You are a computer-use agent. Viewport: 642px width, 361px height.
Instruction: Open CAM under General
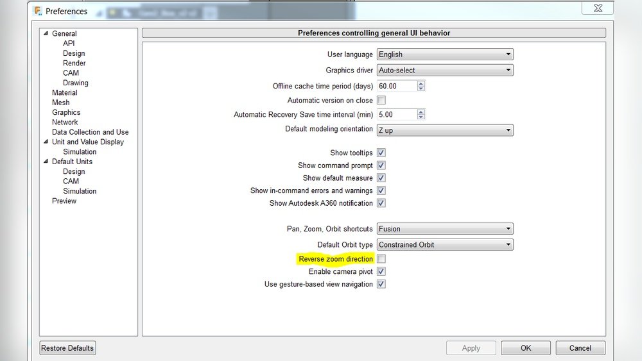coord(71,72)
